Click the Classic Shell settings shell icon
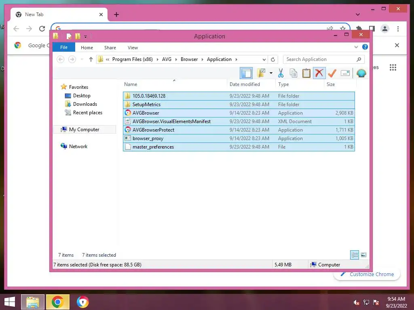Viewport: 414px width, 310px height. (x=361, y=73)
